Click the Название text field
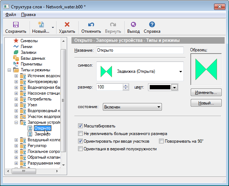The height and width of the screenshot is (186, 229). click(x=140, y=51)
